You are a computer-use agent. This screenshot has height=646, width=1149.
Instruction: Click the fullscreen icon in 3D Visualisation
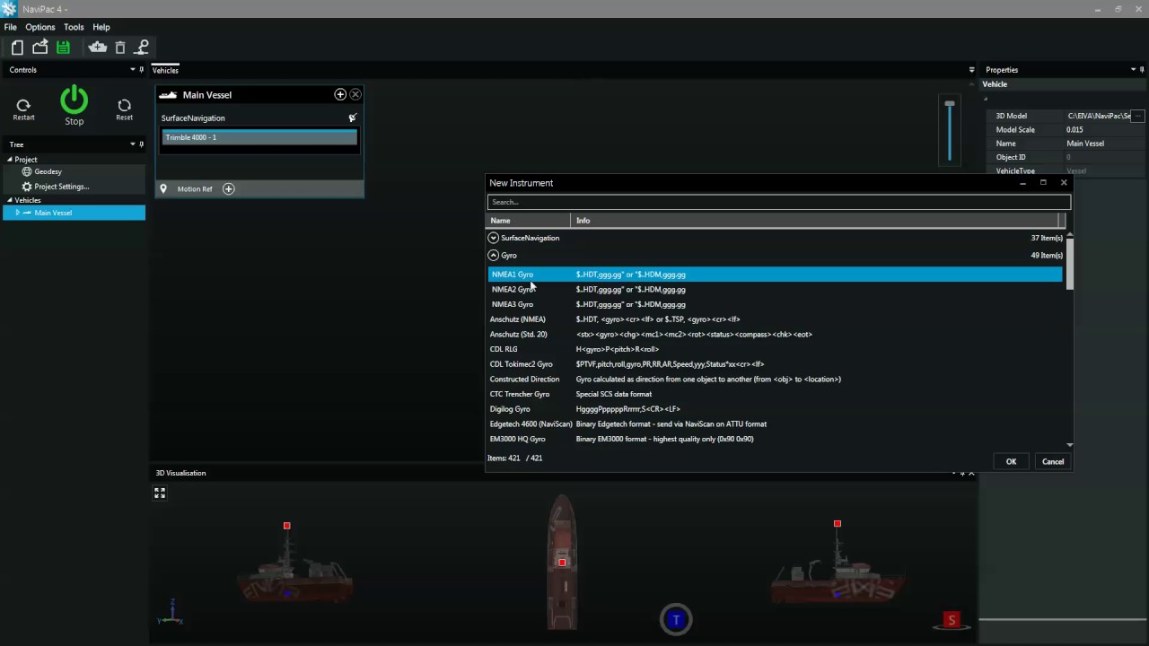click(x=160, y=493)
